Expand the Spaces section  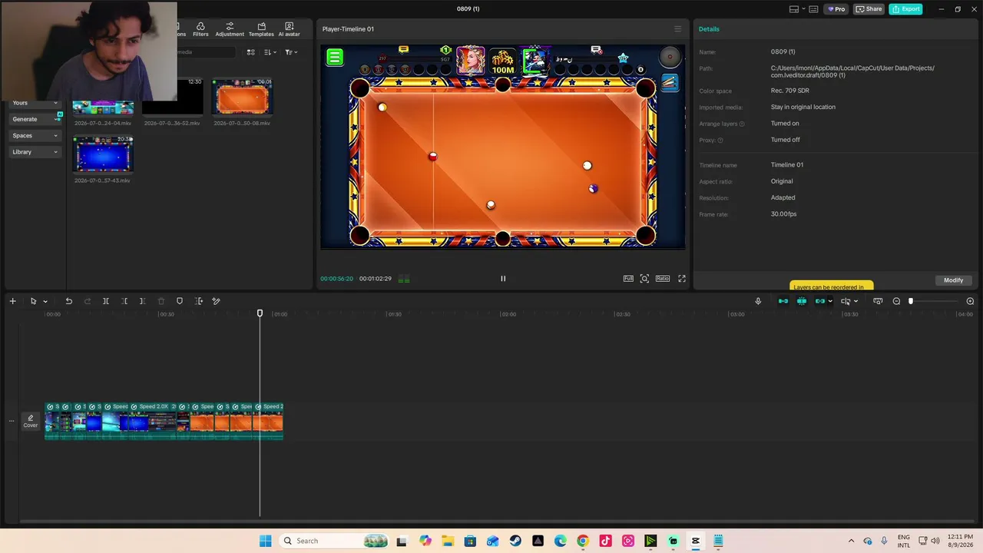pos(35,135)
